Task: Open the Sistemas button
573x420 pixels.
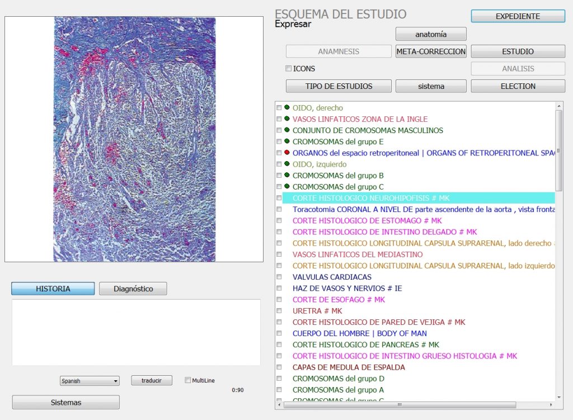Action: click(66, 403)
